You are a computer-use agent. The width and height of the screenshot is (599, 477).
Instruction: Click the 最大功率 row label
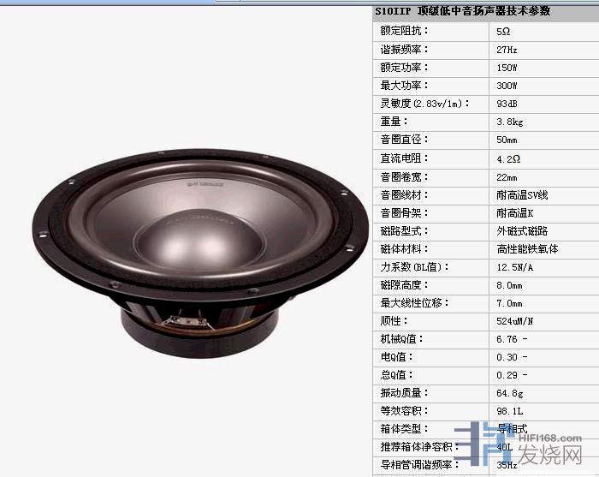[x=405, y=86]
